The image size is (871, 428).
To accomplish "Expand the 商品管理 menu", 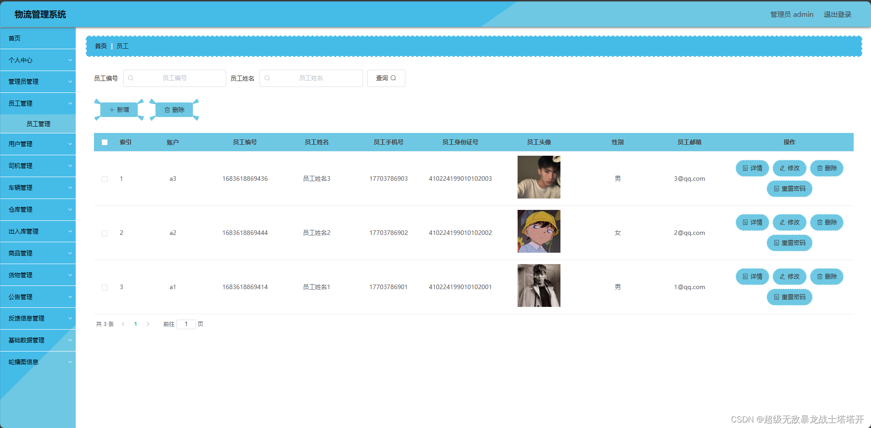I will [x=38, y=253].
